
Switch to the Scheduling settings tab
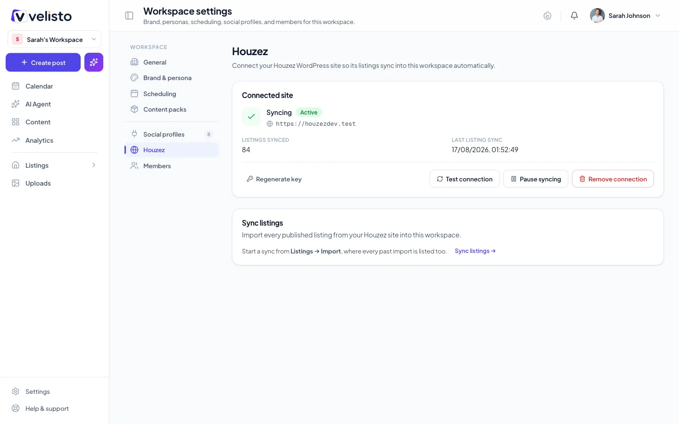coord(172,94)
